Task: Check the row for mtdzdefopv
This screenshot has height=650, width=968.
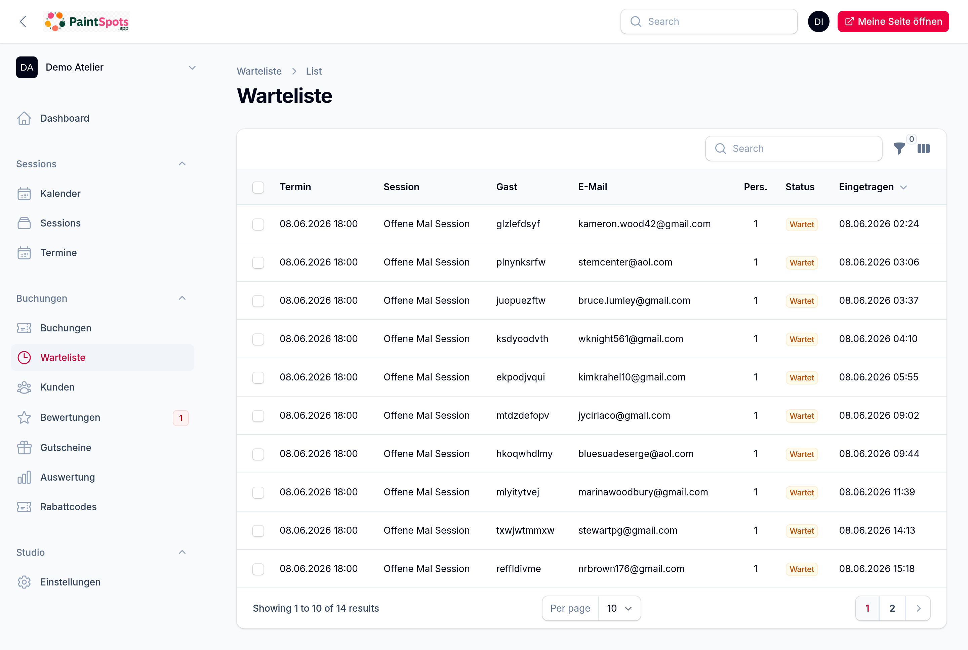Action: pyautogui.click(x=258, y=416)
